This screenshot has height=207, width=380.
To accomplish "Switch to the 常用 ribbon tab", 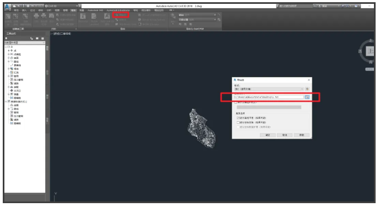I will point(16,10).
